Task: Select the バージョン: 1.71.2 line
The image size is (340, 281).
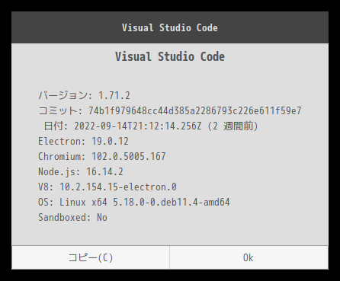Action: pyautogui.click(x=84, y=95)
